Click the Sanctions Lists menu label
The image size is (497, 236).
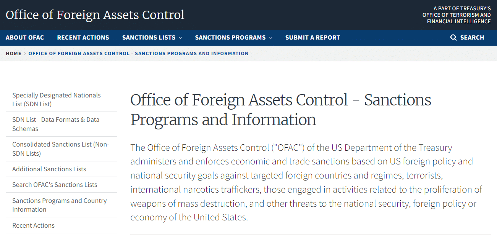coord(149,38)
